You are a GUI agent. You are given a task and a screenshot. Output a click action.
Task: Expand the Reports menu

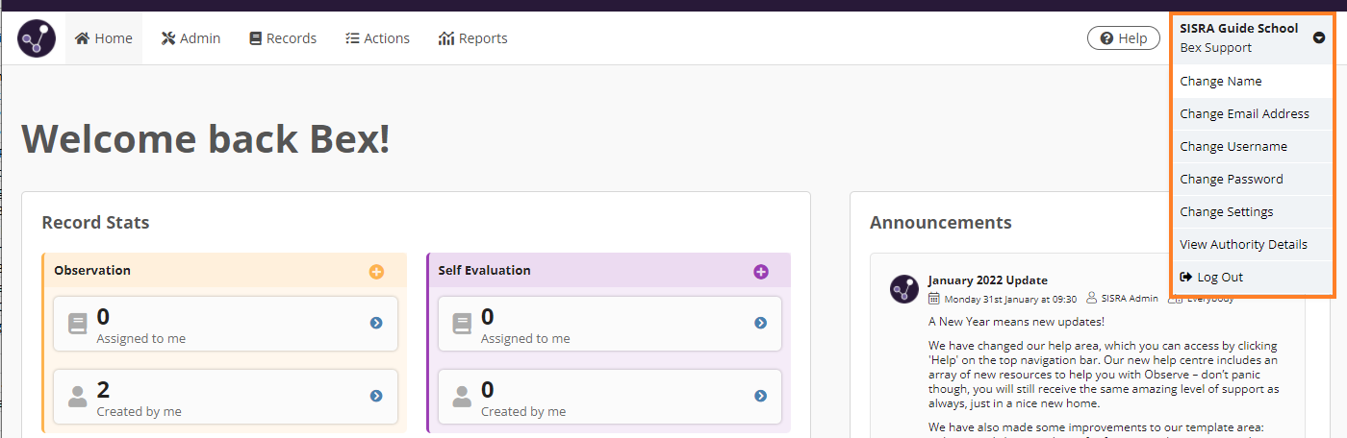click(x=472, y=38)
